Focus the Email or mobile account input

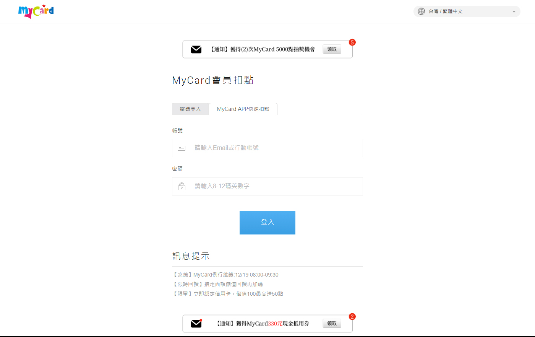(275, 148)
